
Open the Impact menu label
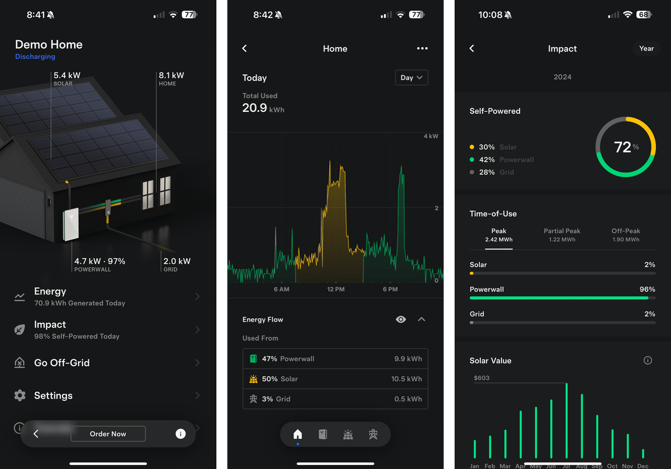pos(50,324)
